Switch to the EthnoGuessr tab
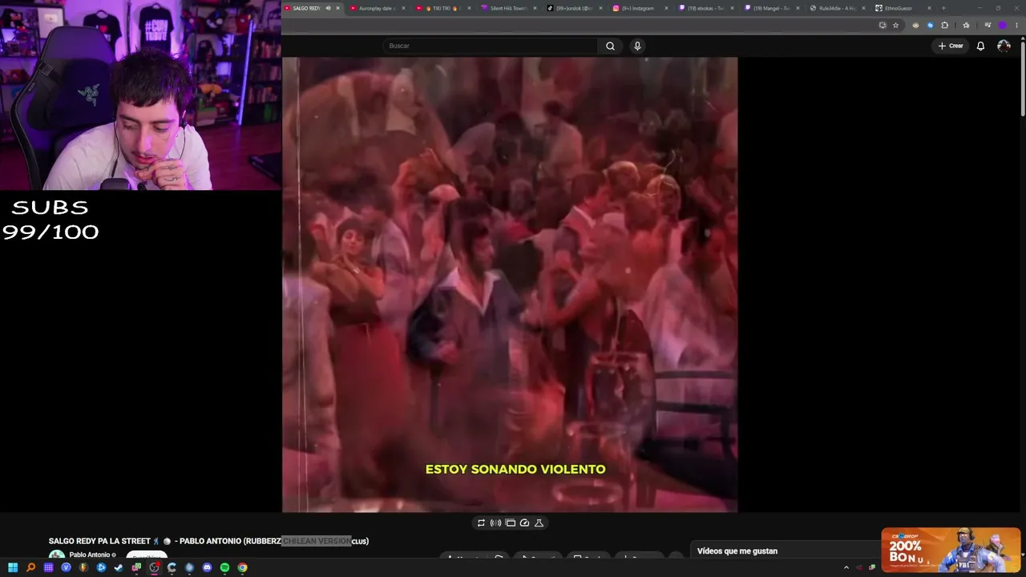Image resolution: width=1026 pixels, height=577 pixels. pos(903,8)
